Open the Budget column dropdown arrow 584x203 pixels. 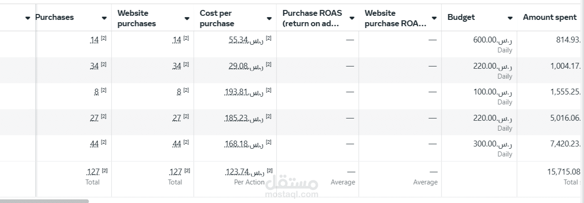(510, 18)
